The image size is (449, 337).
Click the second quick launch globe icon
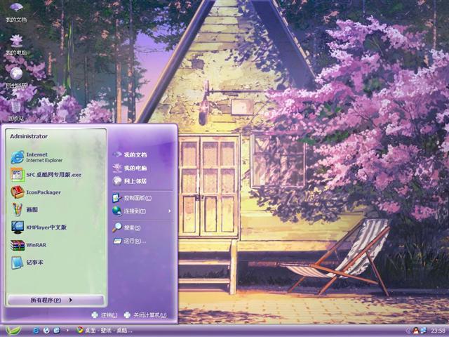46,331
